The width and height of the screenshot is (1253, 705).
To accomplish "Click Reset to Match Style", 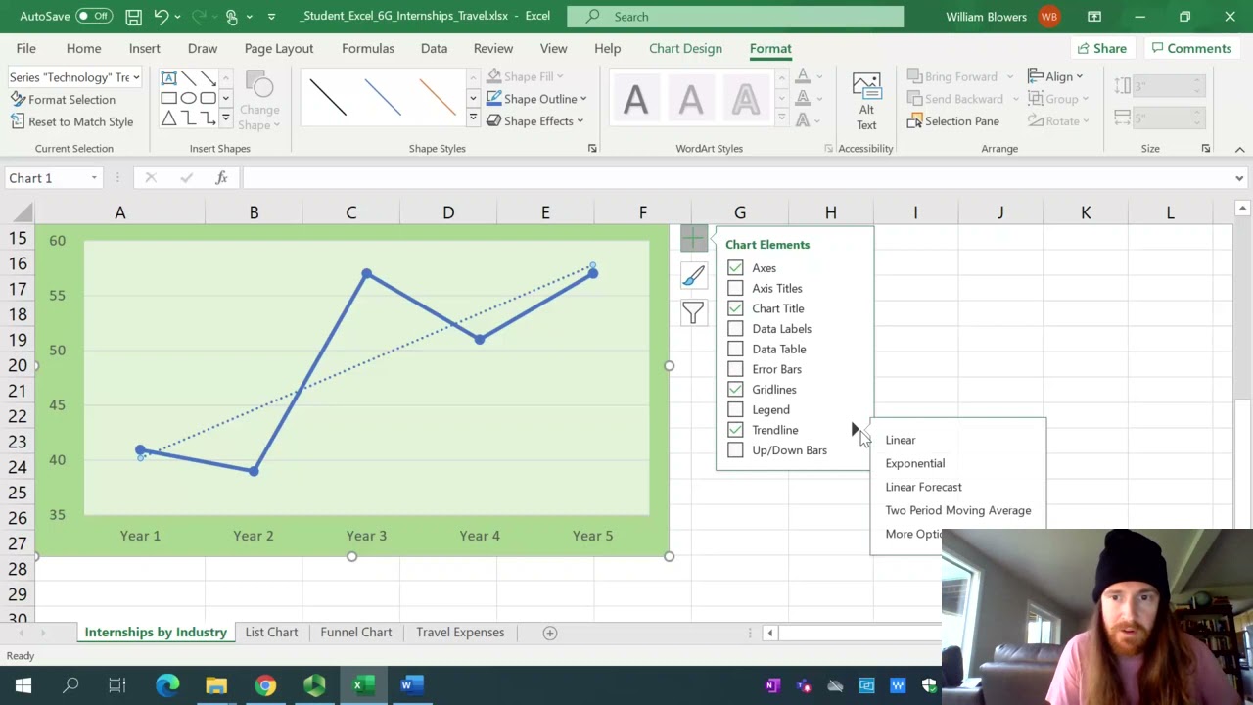I will tap(72, 122).
